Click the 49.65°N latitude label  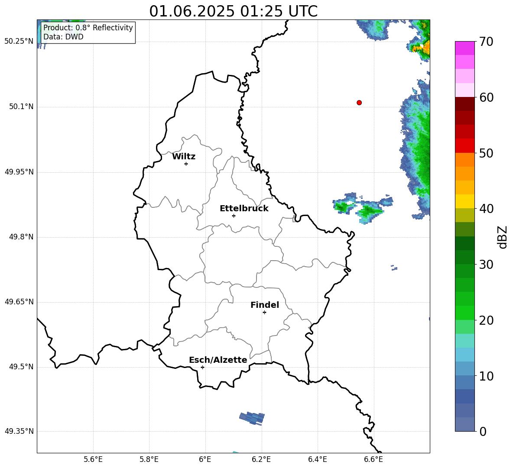[x=19, y=302]
